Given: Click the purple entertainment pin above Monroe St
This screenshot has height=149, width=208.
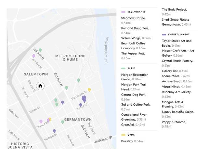Looking at the screenshot, I should pos(54,131).
